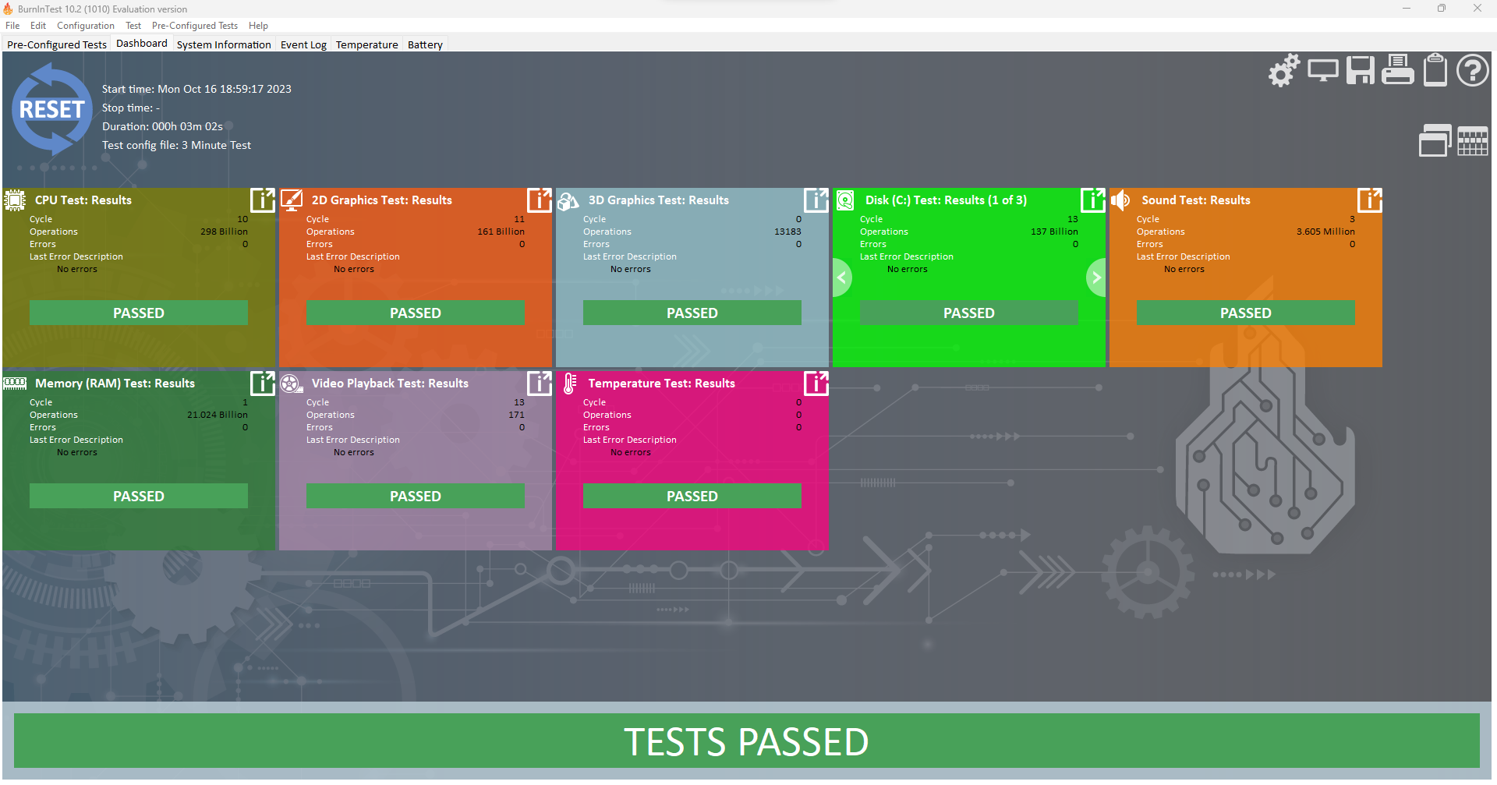Open Sound Test details popout icon
1497x785 pixels.
click(1370, 200)
